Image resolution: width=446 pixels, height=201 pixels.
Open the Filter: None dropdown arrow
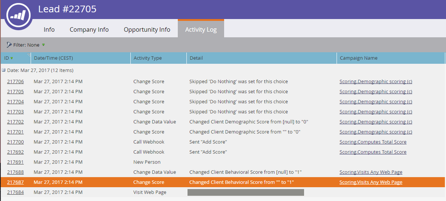(x=43, y=45)
